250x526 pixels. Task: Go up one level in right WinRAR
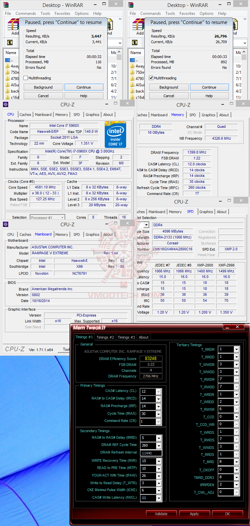tap(135, 42)
